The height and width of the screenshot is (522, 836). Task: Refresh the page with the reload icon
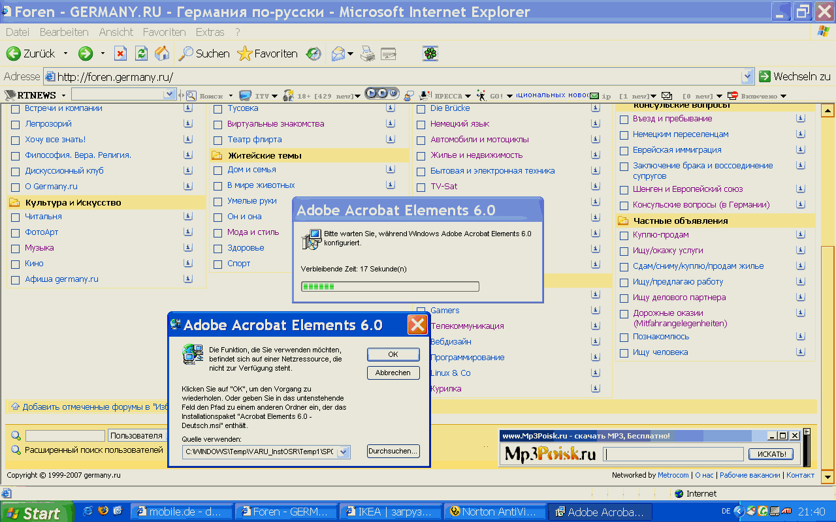coord(141,54)
